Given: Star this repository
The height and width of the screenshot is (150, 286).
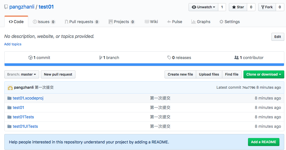Looking at the screenshot, I should tap(238, 7).
